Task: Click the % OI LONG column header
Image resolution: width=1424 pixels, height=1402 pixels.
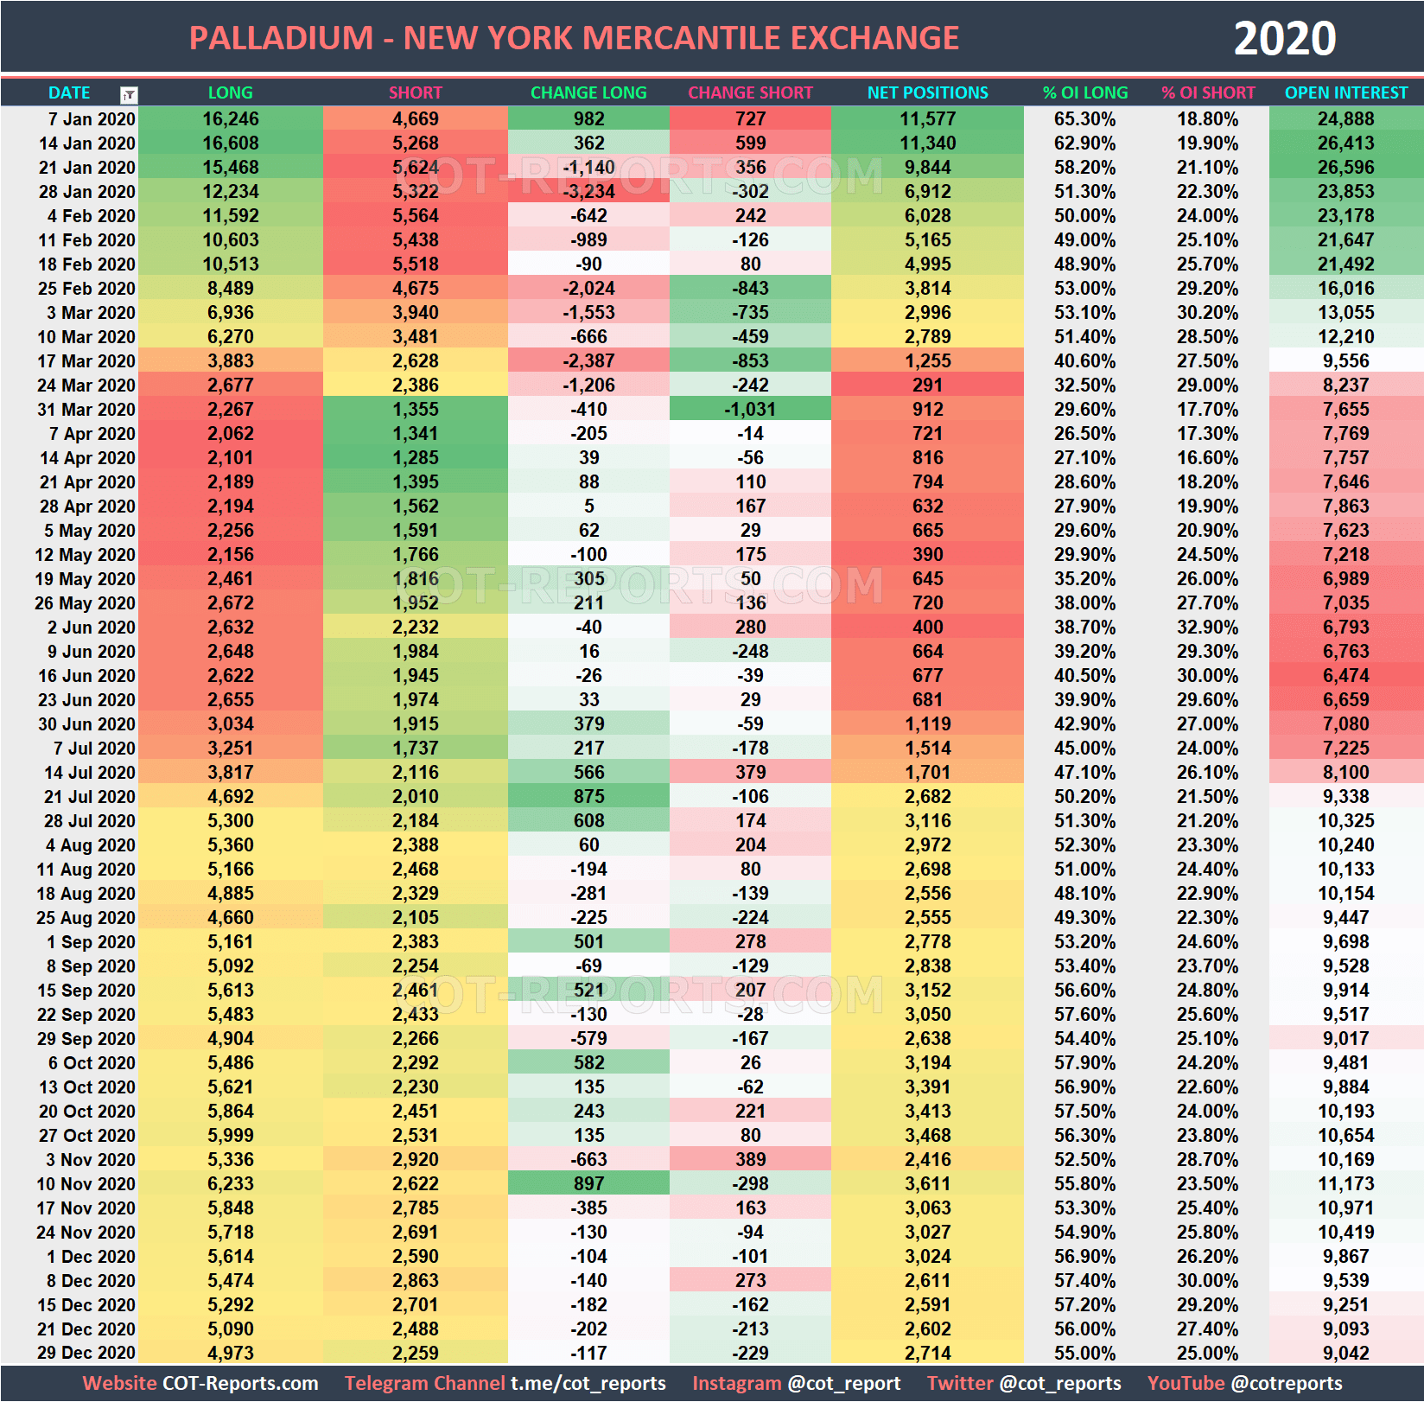Action: pos(1084,92)
